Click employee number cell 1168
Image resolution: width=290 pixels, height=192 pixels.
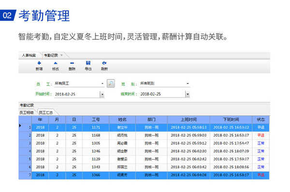click(x=96, y=136)
